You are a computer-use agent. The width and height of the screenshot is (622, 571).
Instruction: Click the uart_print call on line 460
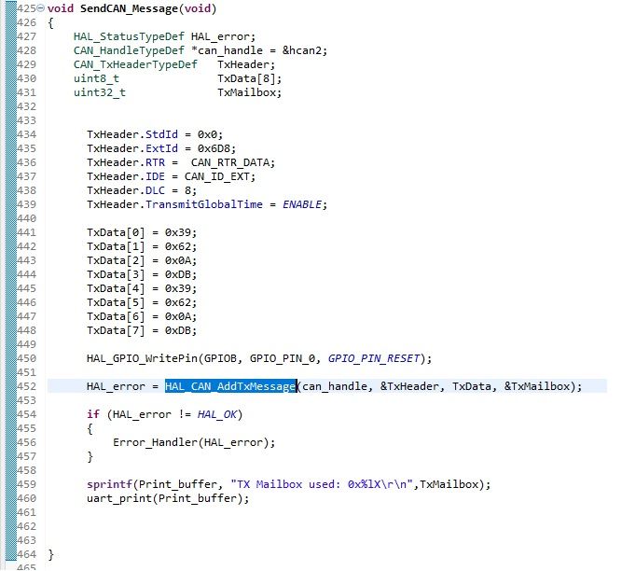point(119,498)
